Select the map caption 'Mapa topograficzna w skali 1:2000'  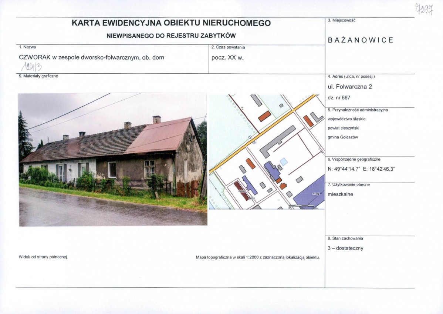point(227,257)
